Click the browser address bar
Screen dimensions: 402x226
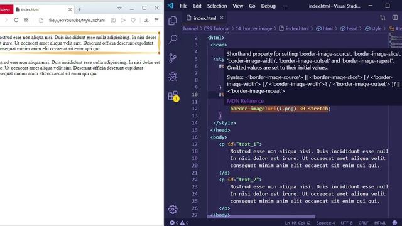coord(77,20)
